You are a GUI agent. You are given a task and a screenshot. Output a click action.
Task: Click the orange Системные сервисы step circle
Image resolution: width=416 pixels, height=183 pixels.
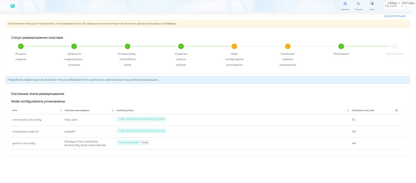pyautogui.click(x=288, y=46)
